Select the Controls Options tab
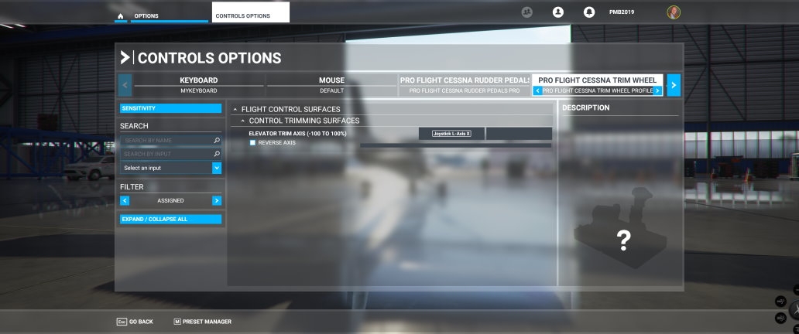 [251, 12]
